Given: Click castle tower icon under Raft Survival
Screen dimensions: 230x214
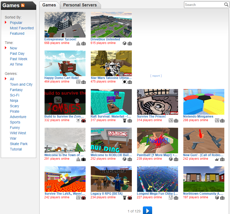Looking at the screenshot, I should click(x=125, y=120).
